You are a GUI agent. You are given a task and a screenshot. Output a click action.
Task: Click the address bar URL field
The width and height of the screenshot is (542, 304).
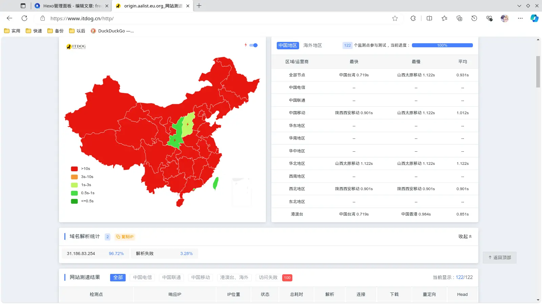click(217, 18)
